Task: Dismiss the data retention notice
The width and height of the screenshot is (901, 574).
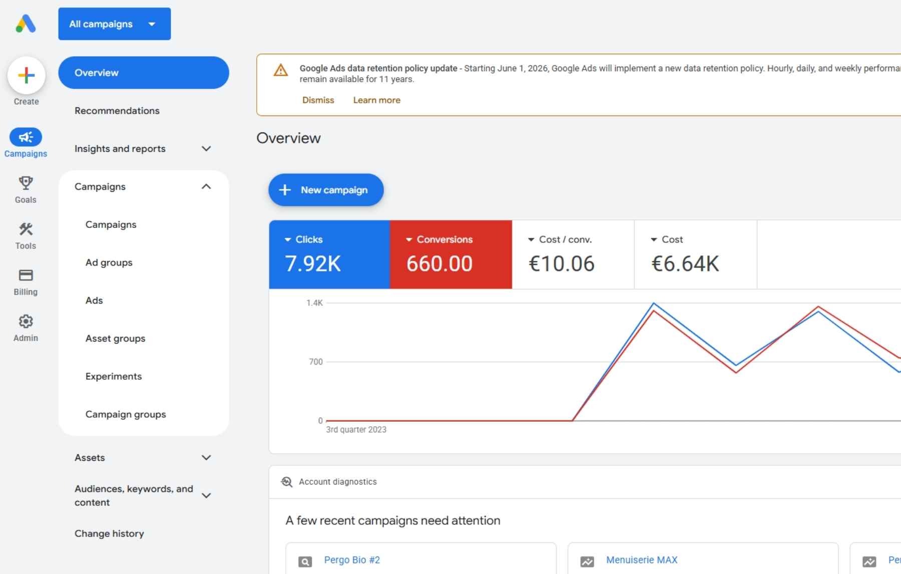Action: pos(318,100)
